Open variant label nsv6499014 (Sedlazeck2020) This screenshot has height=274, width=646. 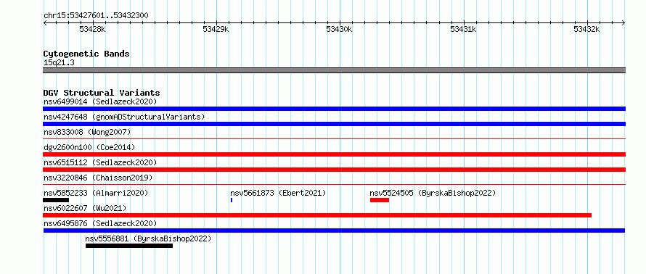100,101
